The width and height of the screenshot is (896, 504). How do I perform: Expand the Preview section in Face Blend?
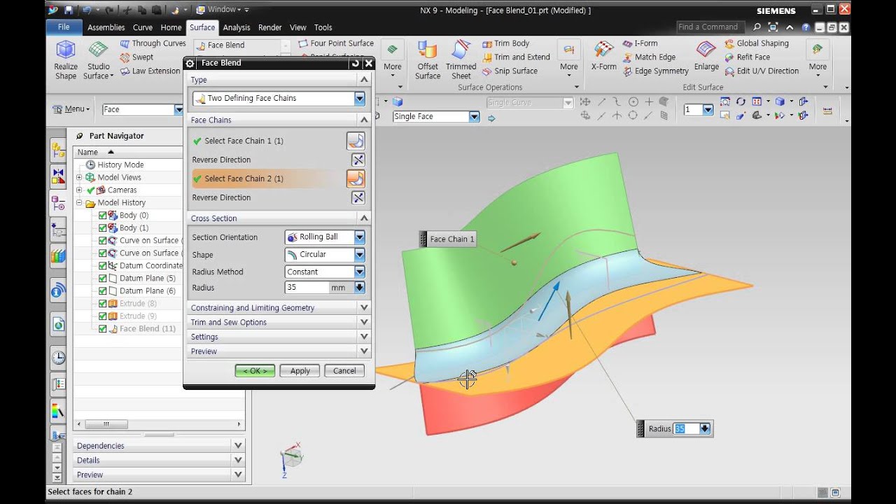pyautogui.click(x=279, y=351)
